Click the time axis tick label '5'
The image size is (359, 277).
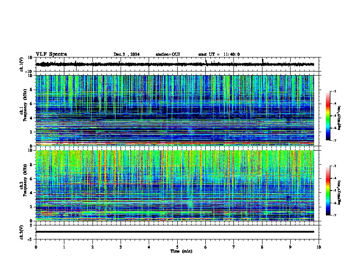coord(177,247)
